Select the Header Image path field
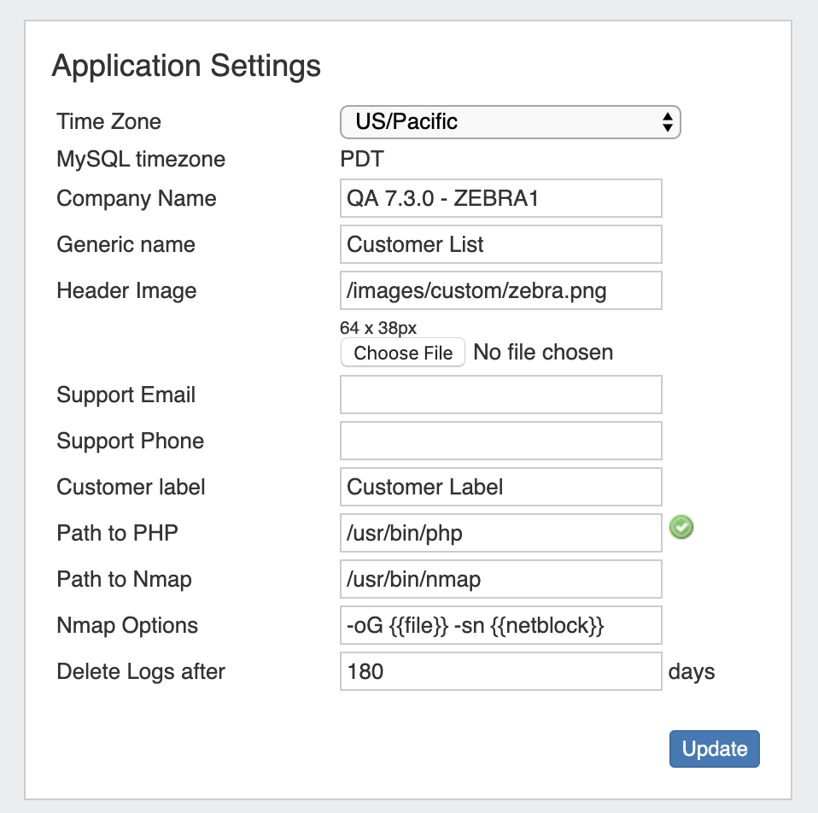Image resolution: width=818 pixels, height=813 pixels. tap(500, 290)
